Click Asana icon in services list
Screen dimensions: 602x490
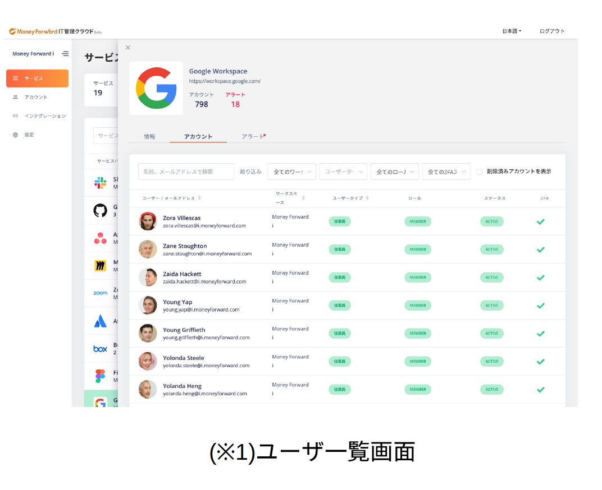100,238
